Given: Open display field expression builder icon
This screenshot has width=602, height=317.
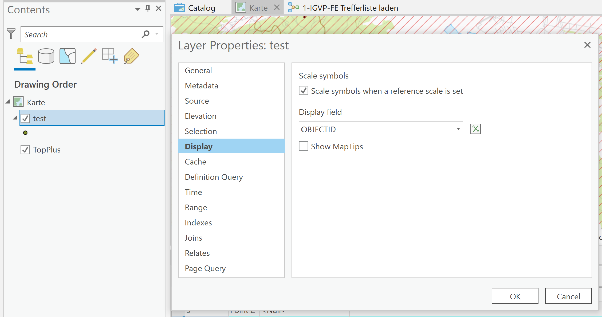Looking at the screenshot, I should [475, 129].
